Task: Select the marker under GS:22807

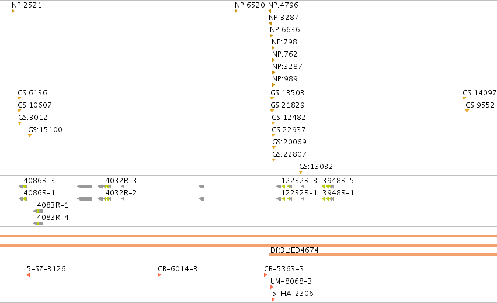Action: [274, 160]
